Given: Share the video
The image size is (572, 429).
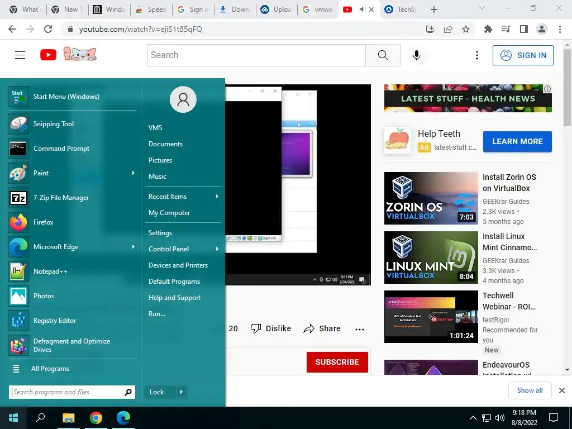Looking at the screenshot, I should tap(322, 328).
